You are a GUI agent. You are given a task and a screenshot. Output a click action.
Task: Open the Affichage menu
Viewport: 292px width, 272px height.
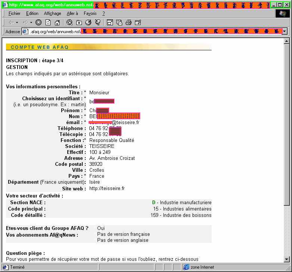point(52,13)
